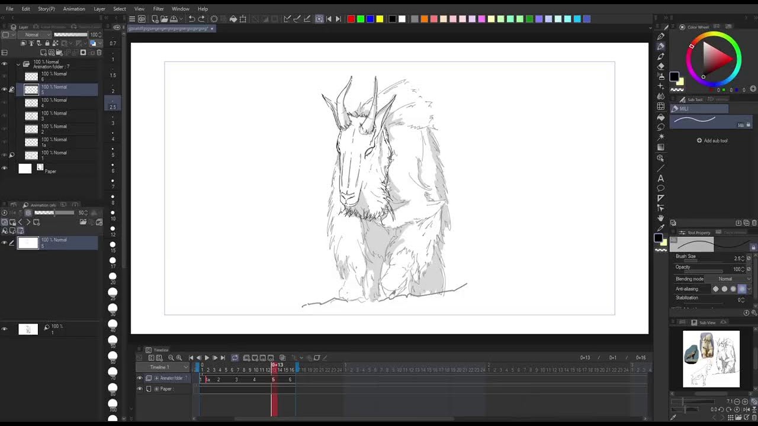Click cel 4 on the Animation folder track
758x426 pixels.
[255, 379]
